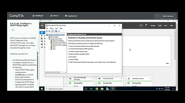
Task: Click the taskbar clock showing 3:25 PM
Action: click(167, 89)
